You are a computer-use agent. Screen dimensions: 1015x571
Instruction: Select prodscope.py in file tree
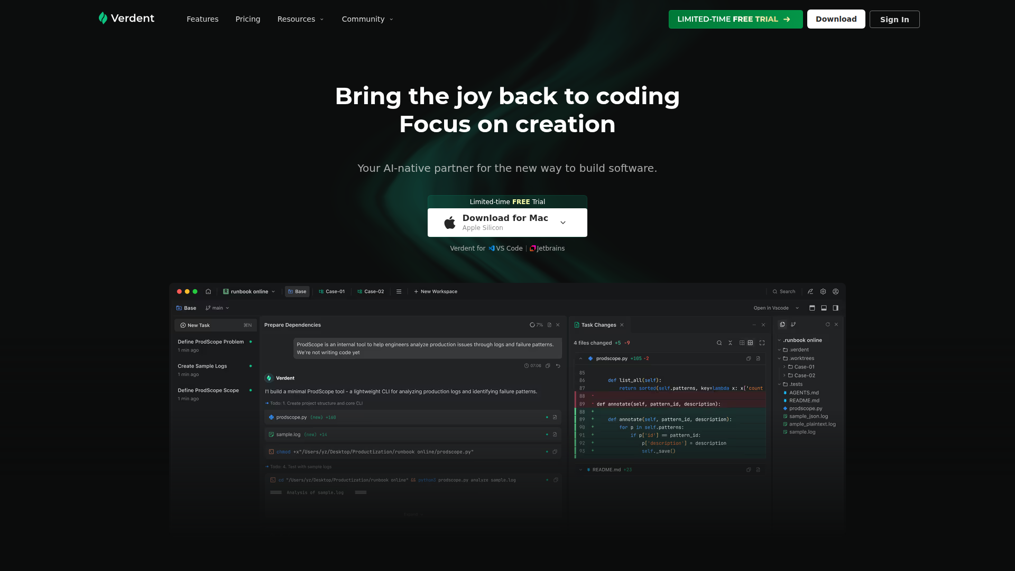pos(805,409)
